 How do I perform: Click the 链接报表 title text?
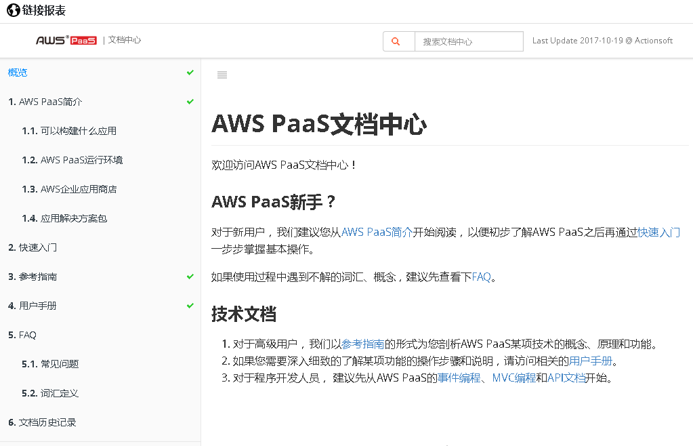point(44,10)
